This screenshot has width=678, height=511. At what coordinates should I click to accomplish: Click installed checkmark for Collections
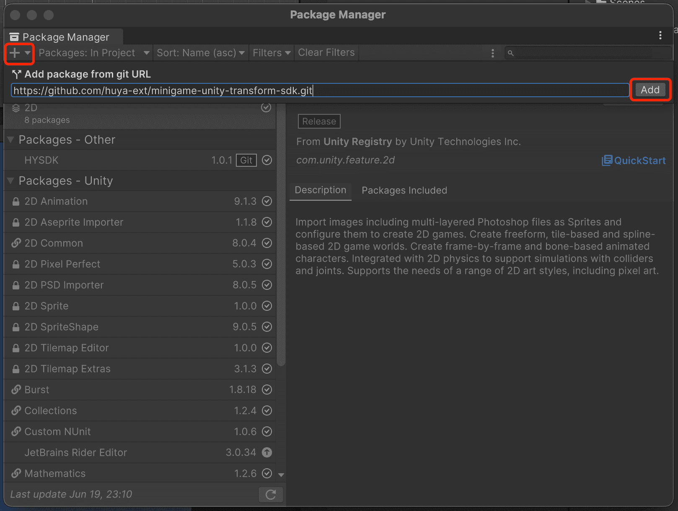click(267, 410)
